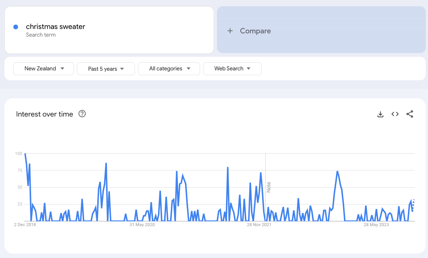The width and height of the screenshot is (428, 258).
Task: Click the Search term label under christmas sweater
Action: click(x=40, y=34)
